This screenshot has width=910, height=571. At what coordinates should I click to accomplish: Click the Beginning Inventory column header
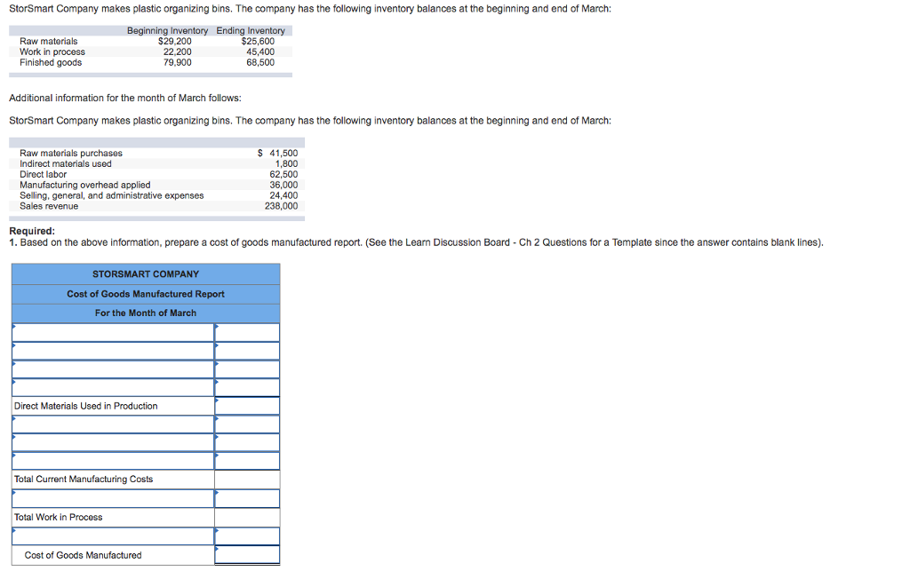[x=168, y=31]
